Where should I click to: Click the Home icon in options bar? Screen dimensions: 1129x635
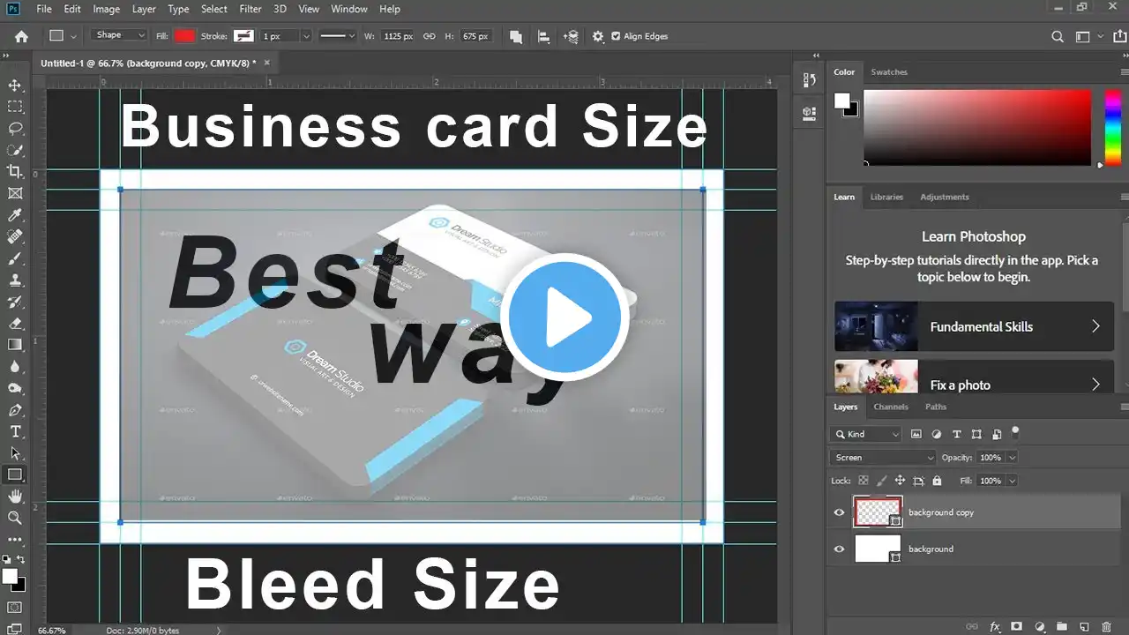[21, 36]
